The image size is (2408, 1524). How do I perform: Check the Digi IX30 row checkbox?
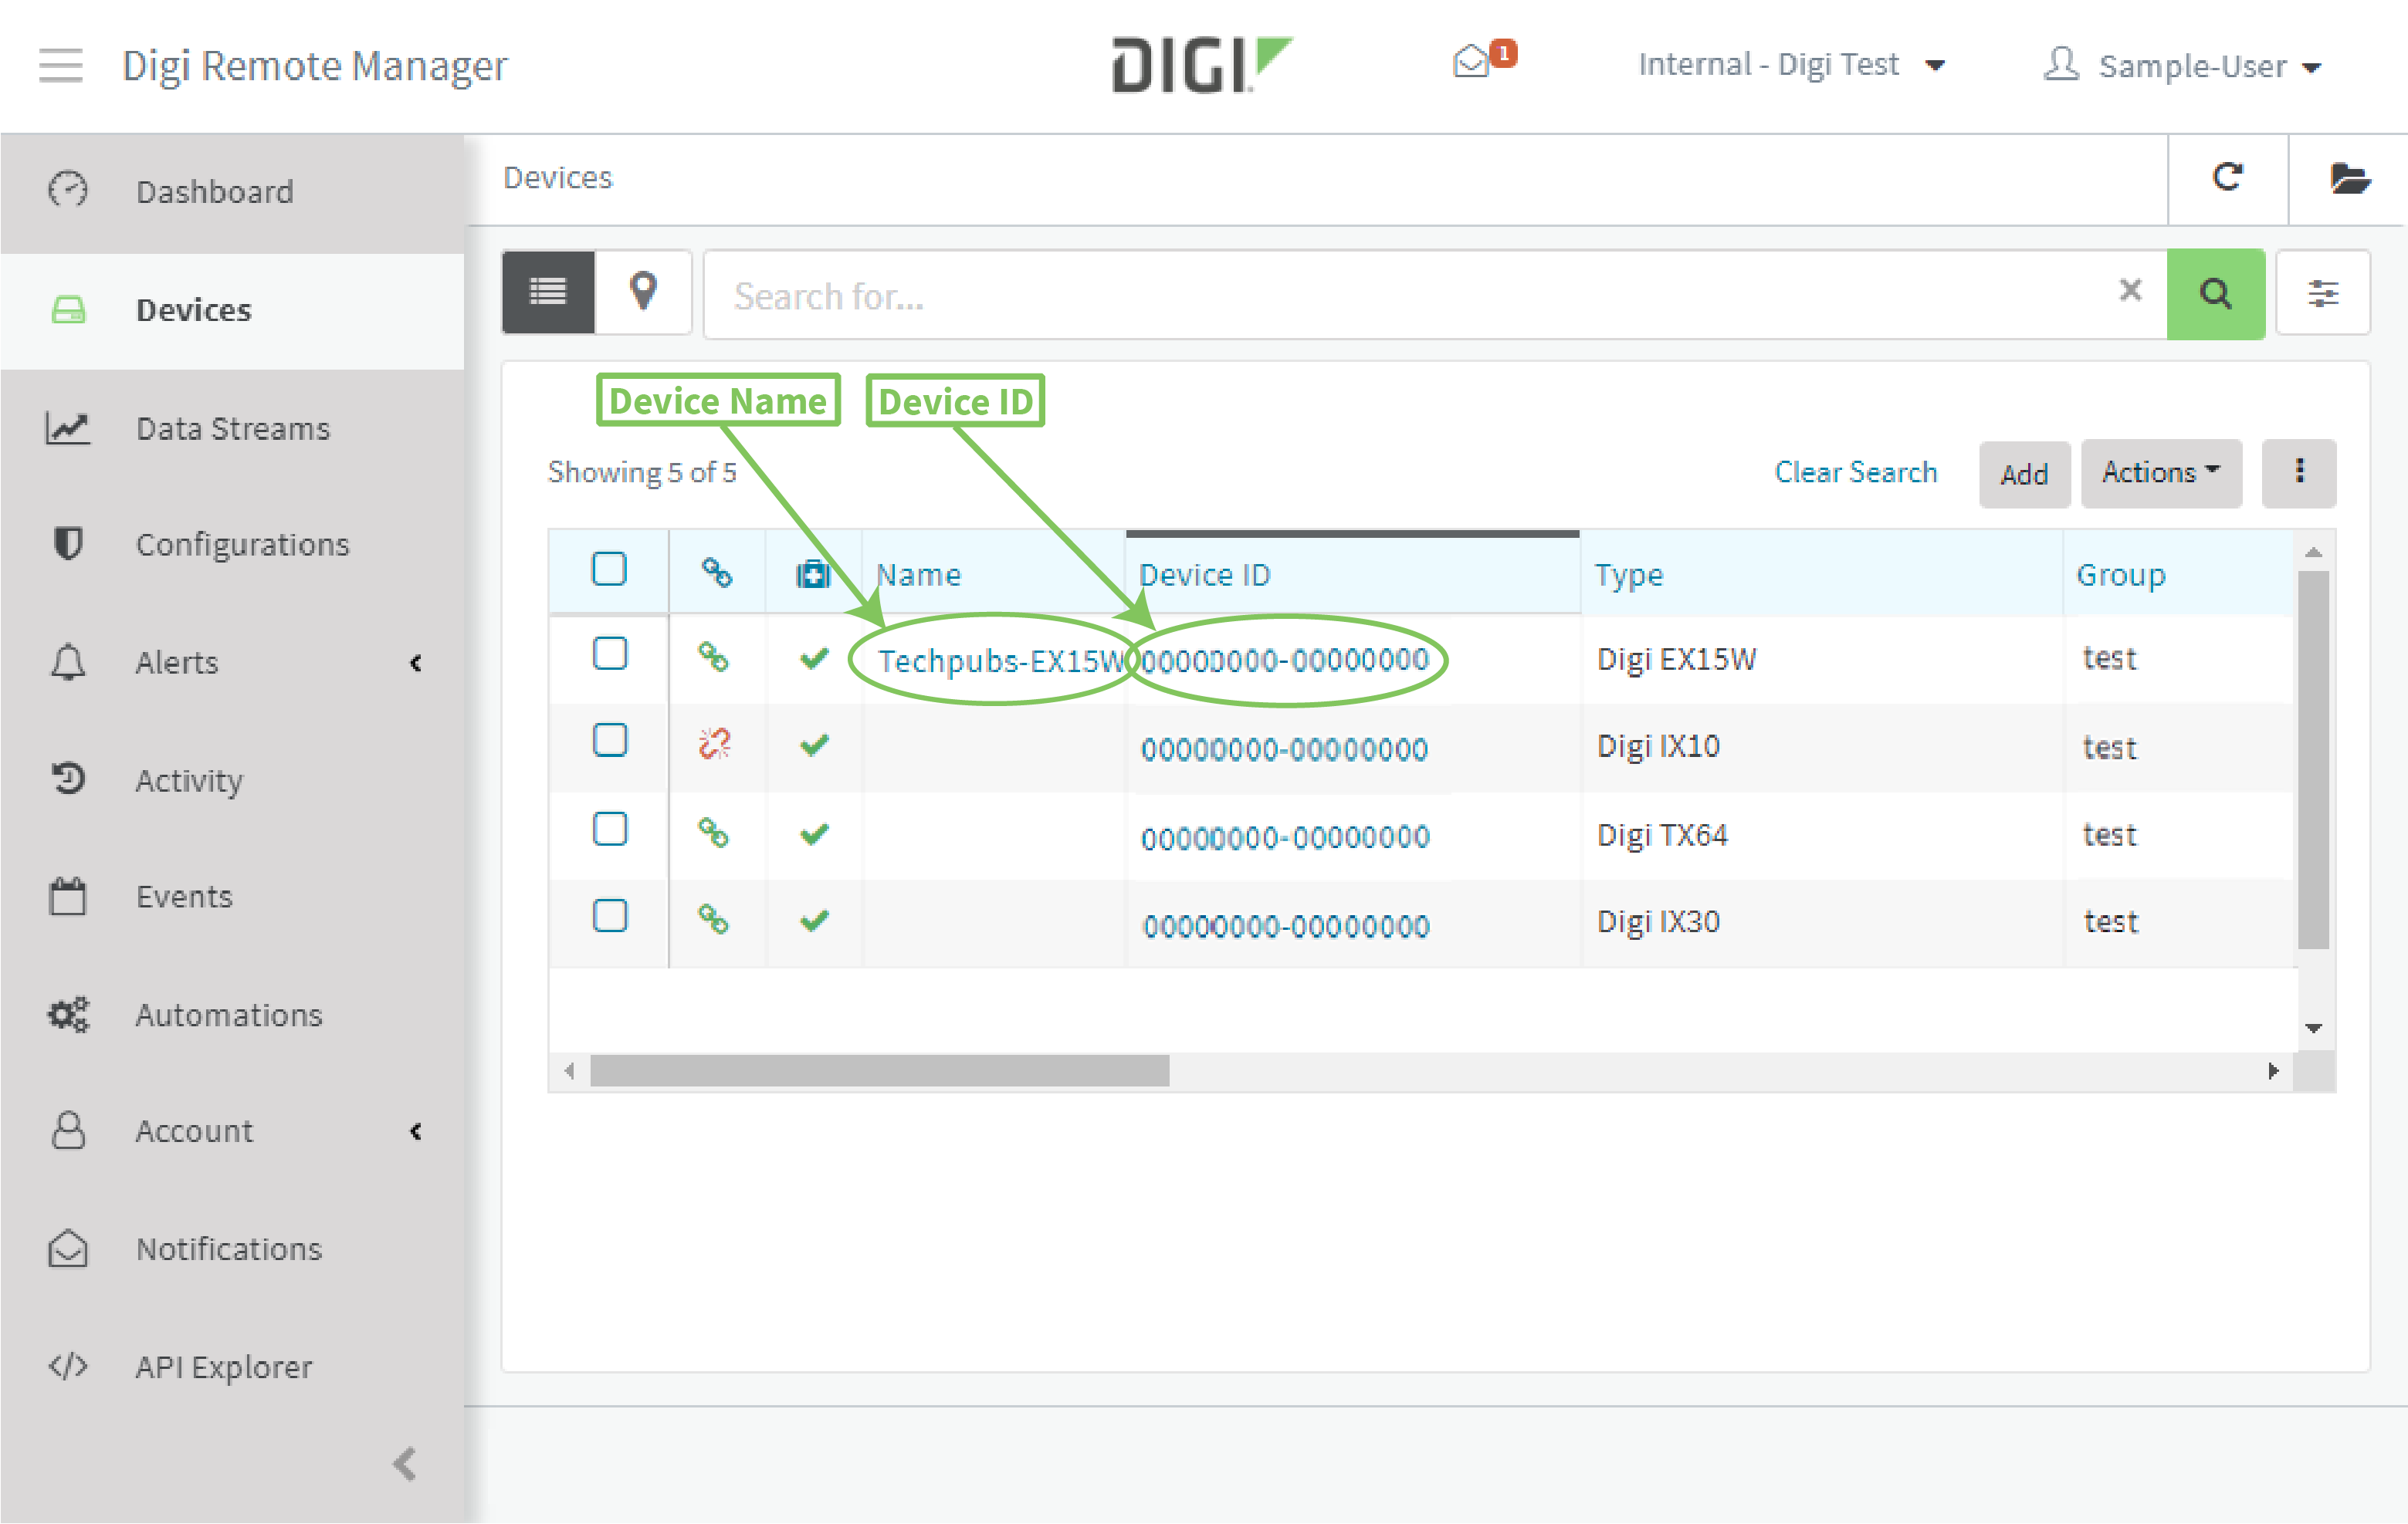(x=610, y=915)
